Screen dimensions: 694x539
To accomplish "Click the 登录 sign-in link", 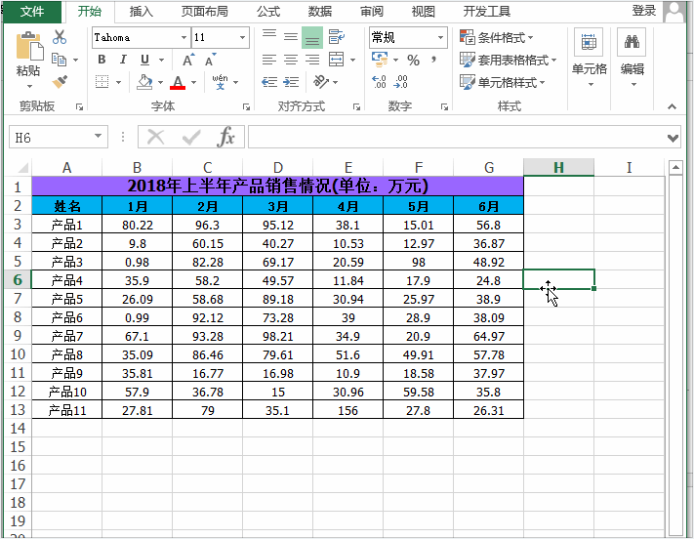I will [643, 11].
